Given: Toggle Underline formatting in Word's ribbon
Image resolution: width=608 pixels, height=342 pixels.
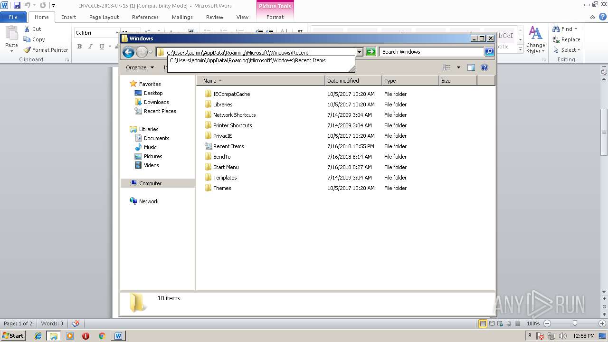Looking at the screenshot, I should pyautogui.click(x=102, y=47).
